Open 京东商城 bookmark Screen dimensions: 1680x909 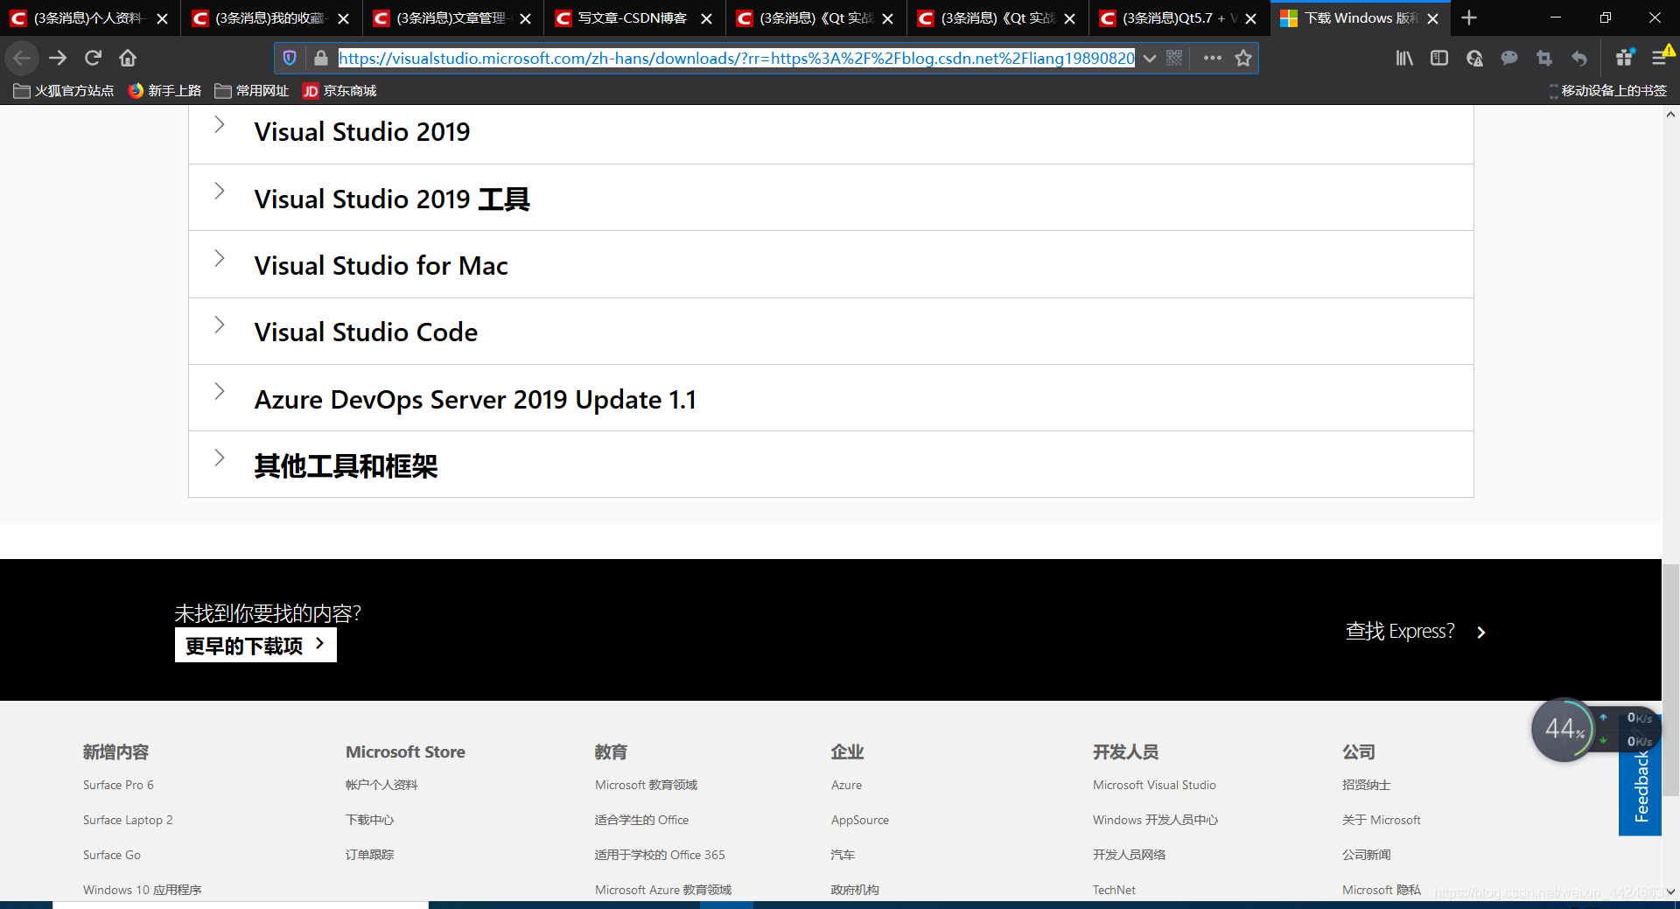pyautogui.click(x=339, y=91)
